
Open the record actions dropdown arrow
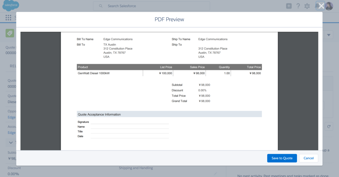pyautogui.click(x=329, y=35)
